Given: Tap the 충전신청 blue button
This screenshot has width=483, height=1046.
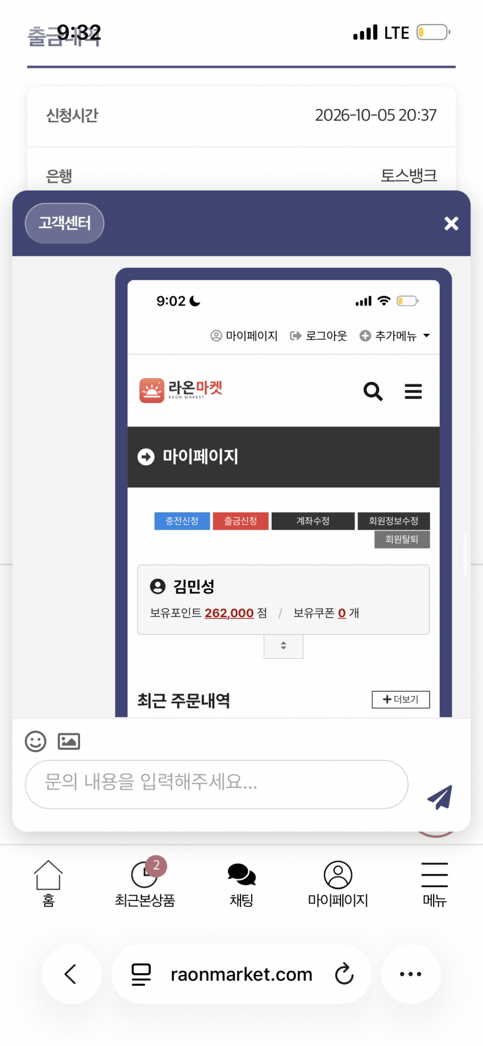Looking at the screenshot, I should [182, 521].
